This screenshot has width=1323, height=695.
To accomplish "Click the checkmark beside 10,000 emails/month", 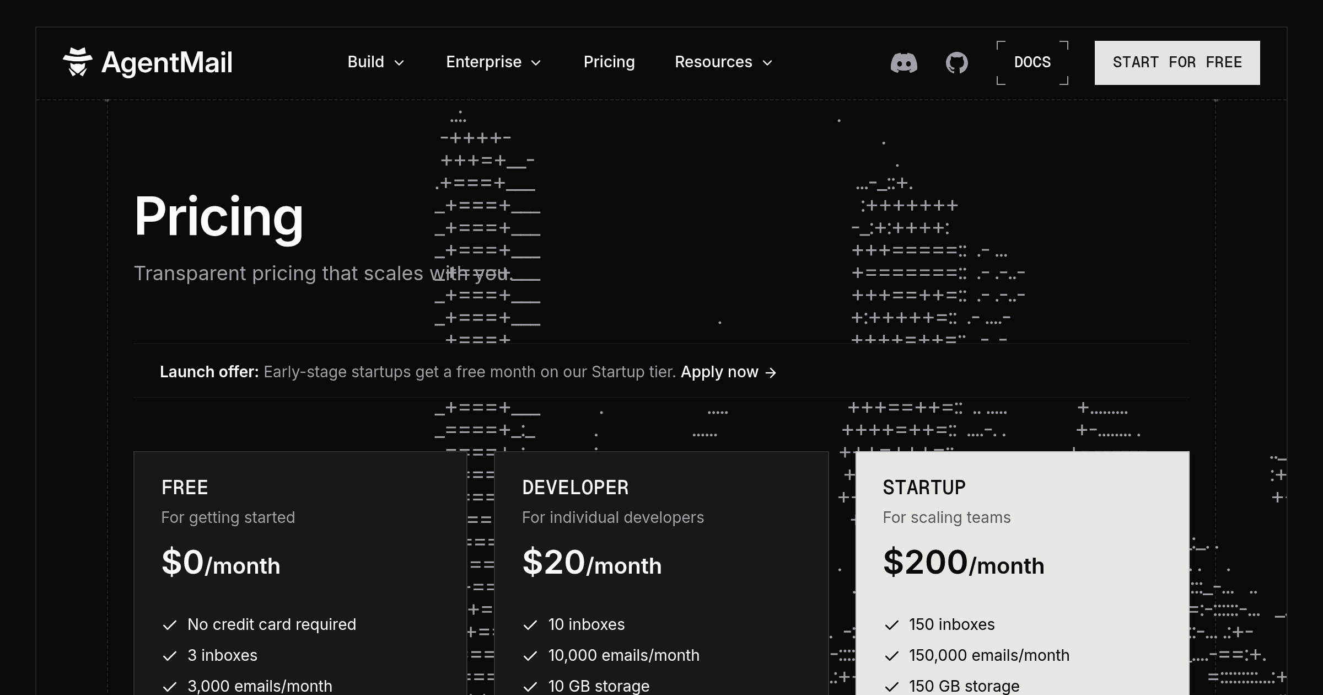I will tap(530, 656).
